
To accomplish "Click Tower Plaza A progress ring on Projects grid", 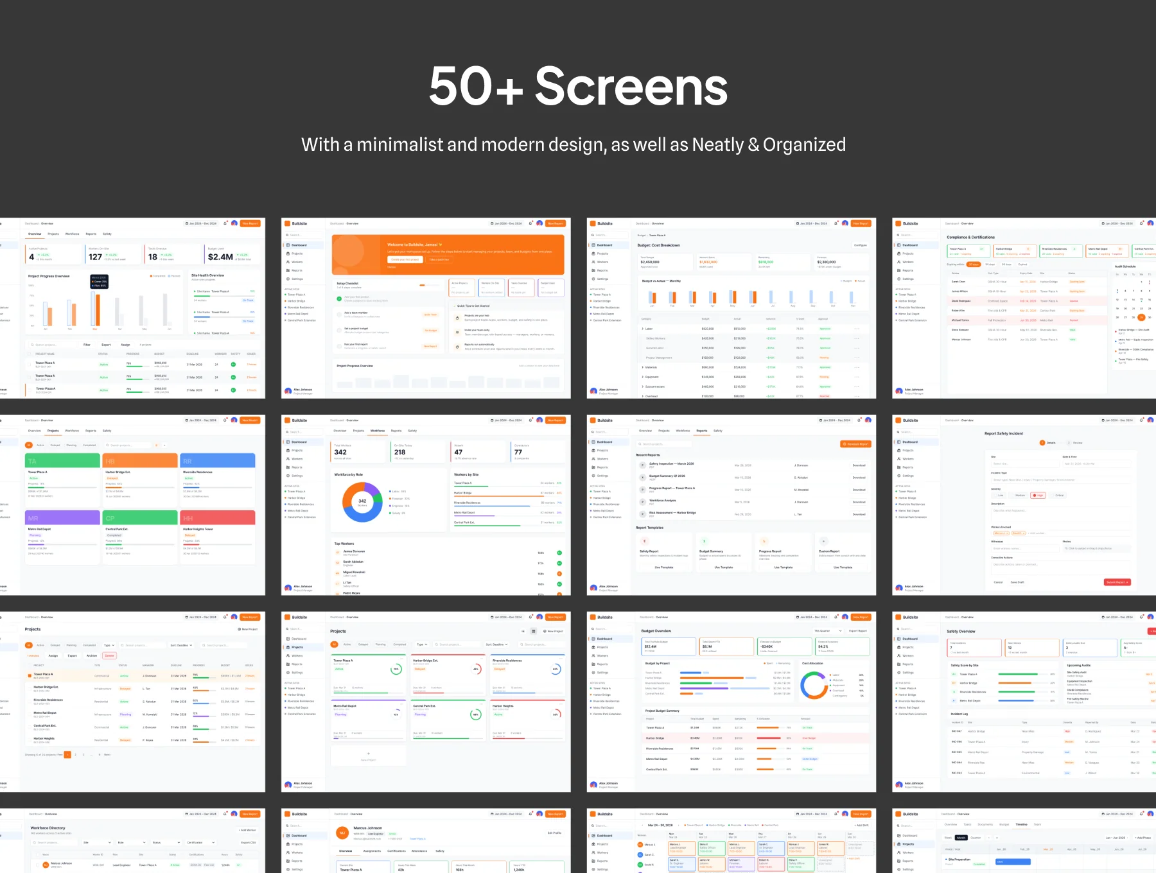I will point(396,670).
